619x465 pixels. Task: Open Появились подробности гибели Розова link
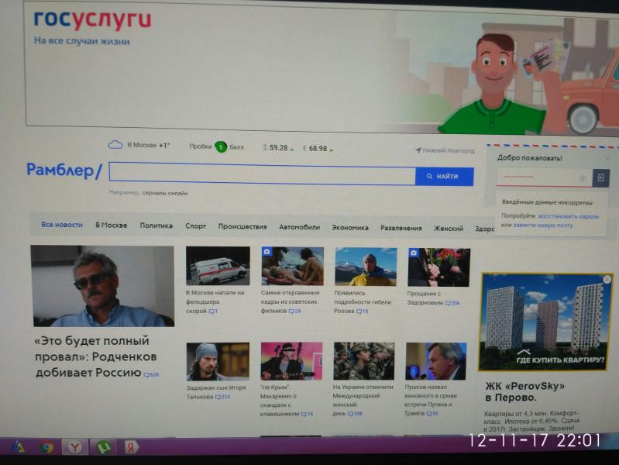coord(363,302)
